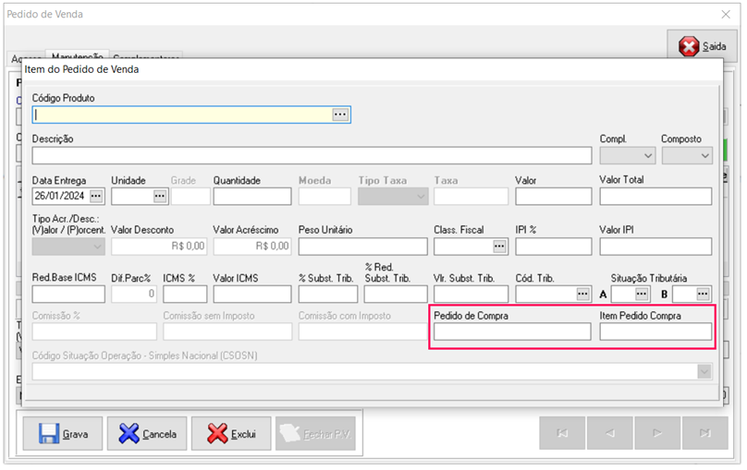Viewport: 747px width, 470px height.
Task: Click the Cód. Trib. lookup ellipsis button
Action: point(582,294)
